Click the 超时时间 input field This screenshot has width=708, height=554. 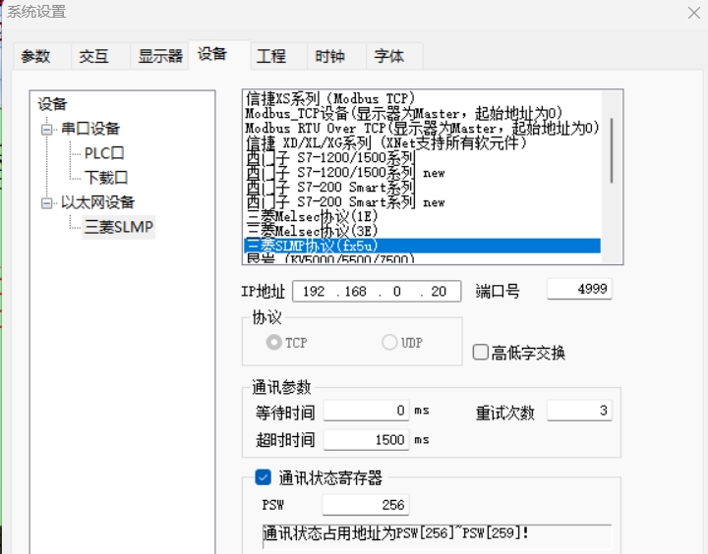pyautogui.click(x=366, y=440)
